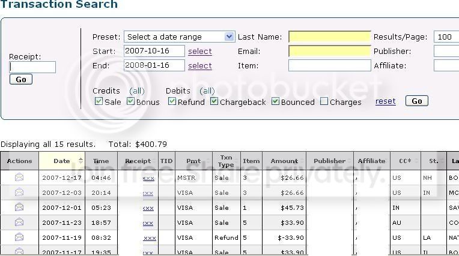The image size is (459, 256).
Task: Uncheck the Bonus checkbox
Action: [x=130, y=101]
